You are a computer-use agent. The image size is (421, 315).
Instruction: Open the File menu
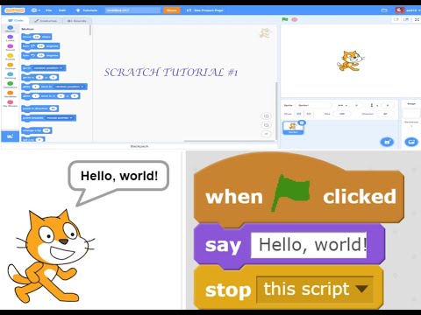(x=49, y=10)
